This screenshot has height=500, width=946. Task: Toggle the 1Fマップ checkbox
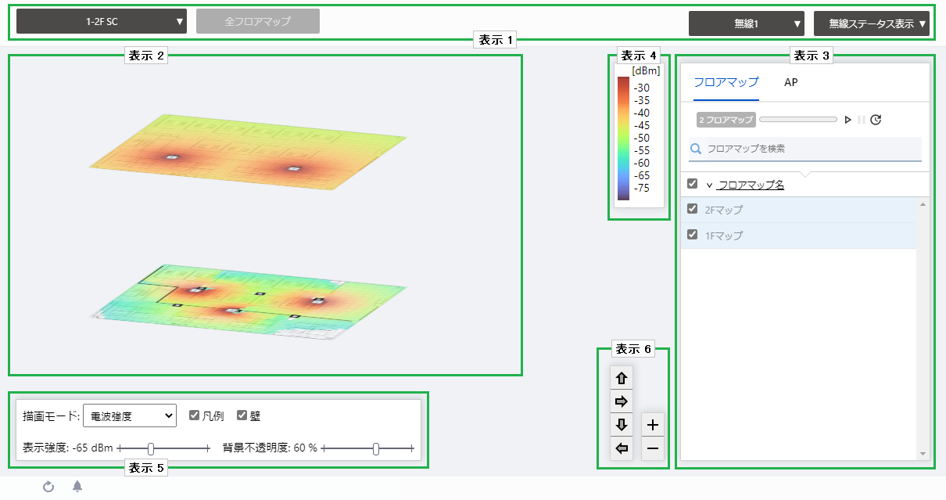tap(692, 235)
